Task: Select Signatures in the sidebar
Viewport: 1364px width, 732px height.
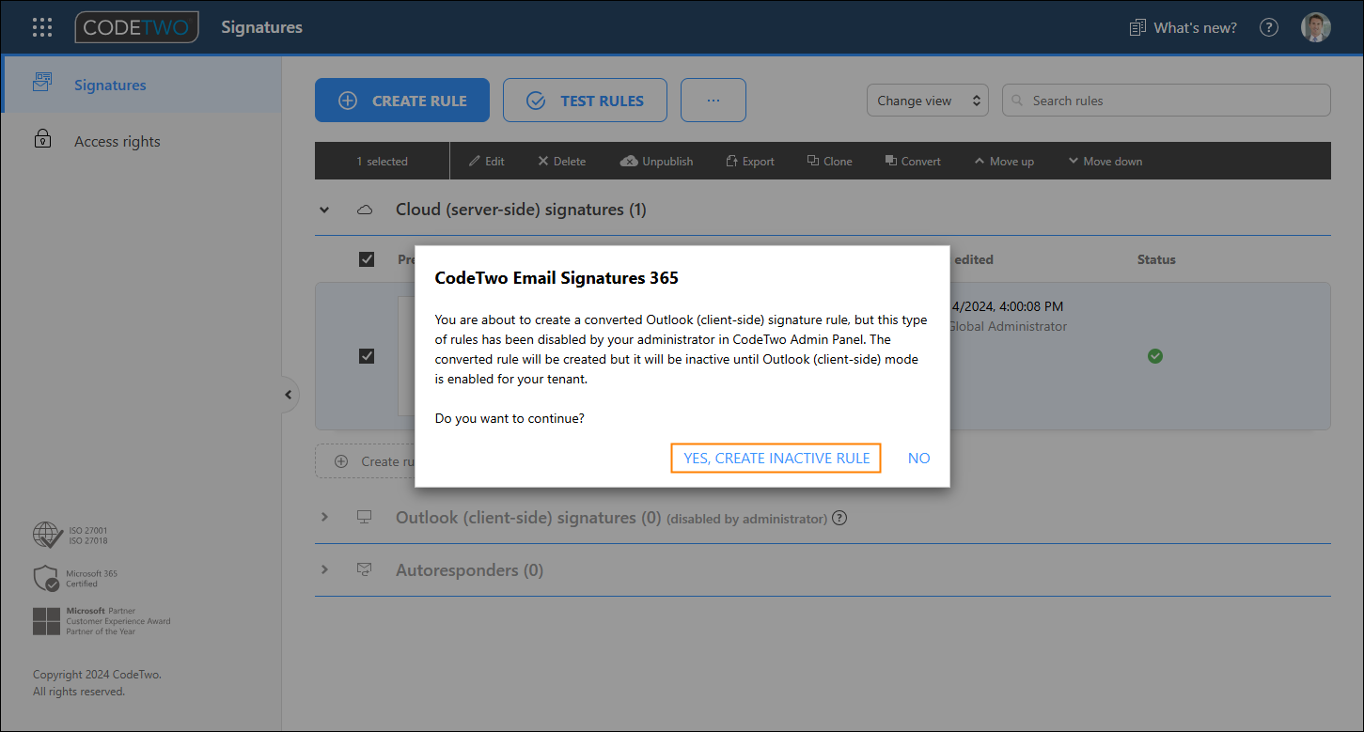Action: click(x=141, y=85)
